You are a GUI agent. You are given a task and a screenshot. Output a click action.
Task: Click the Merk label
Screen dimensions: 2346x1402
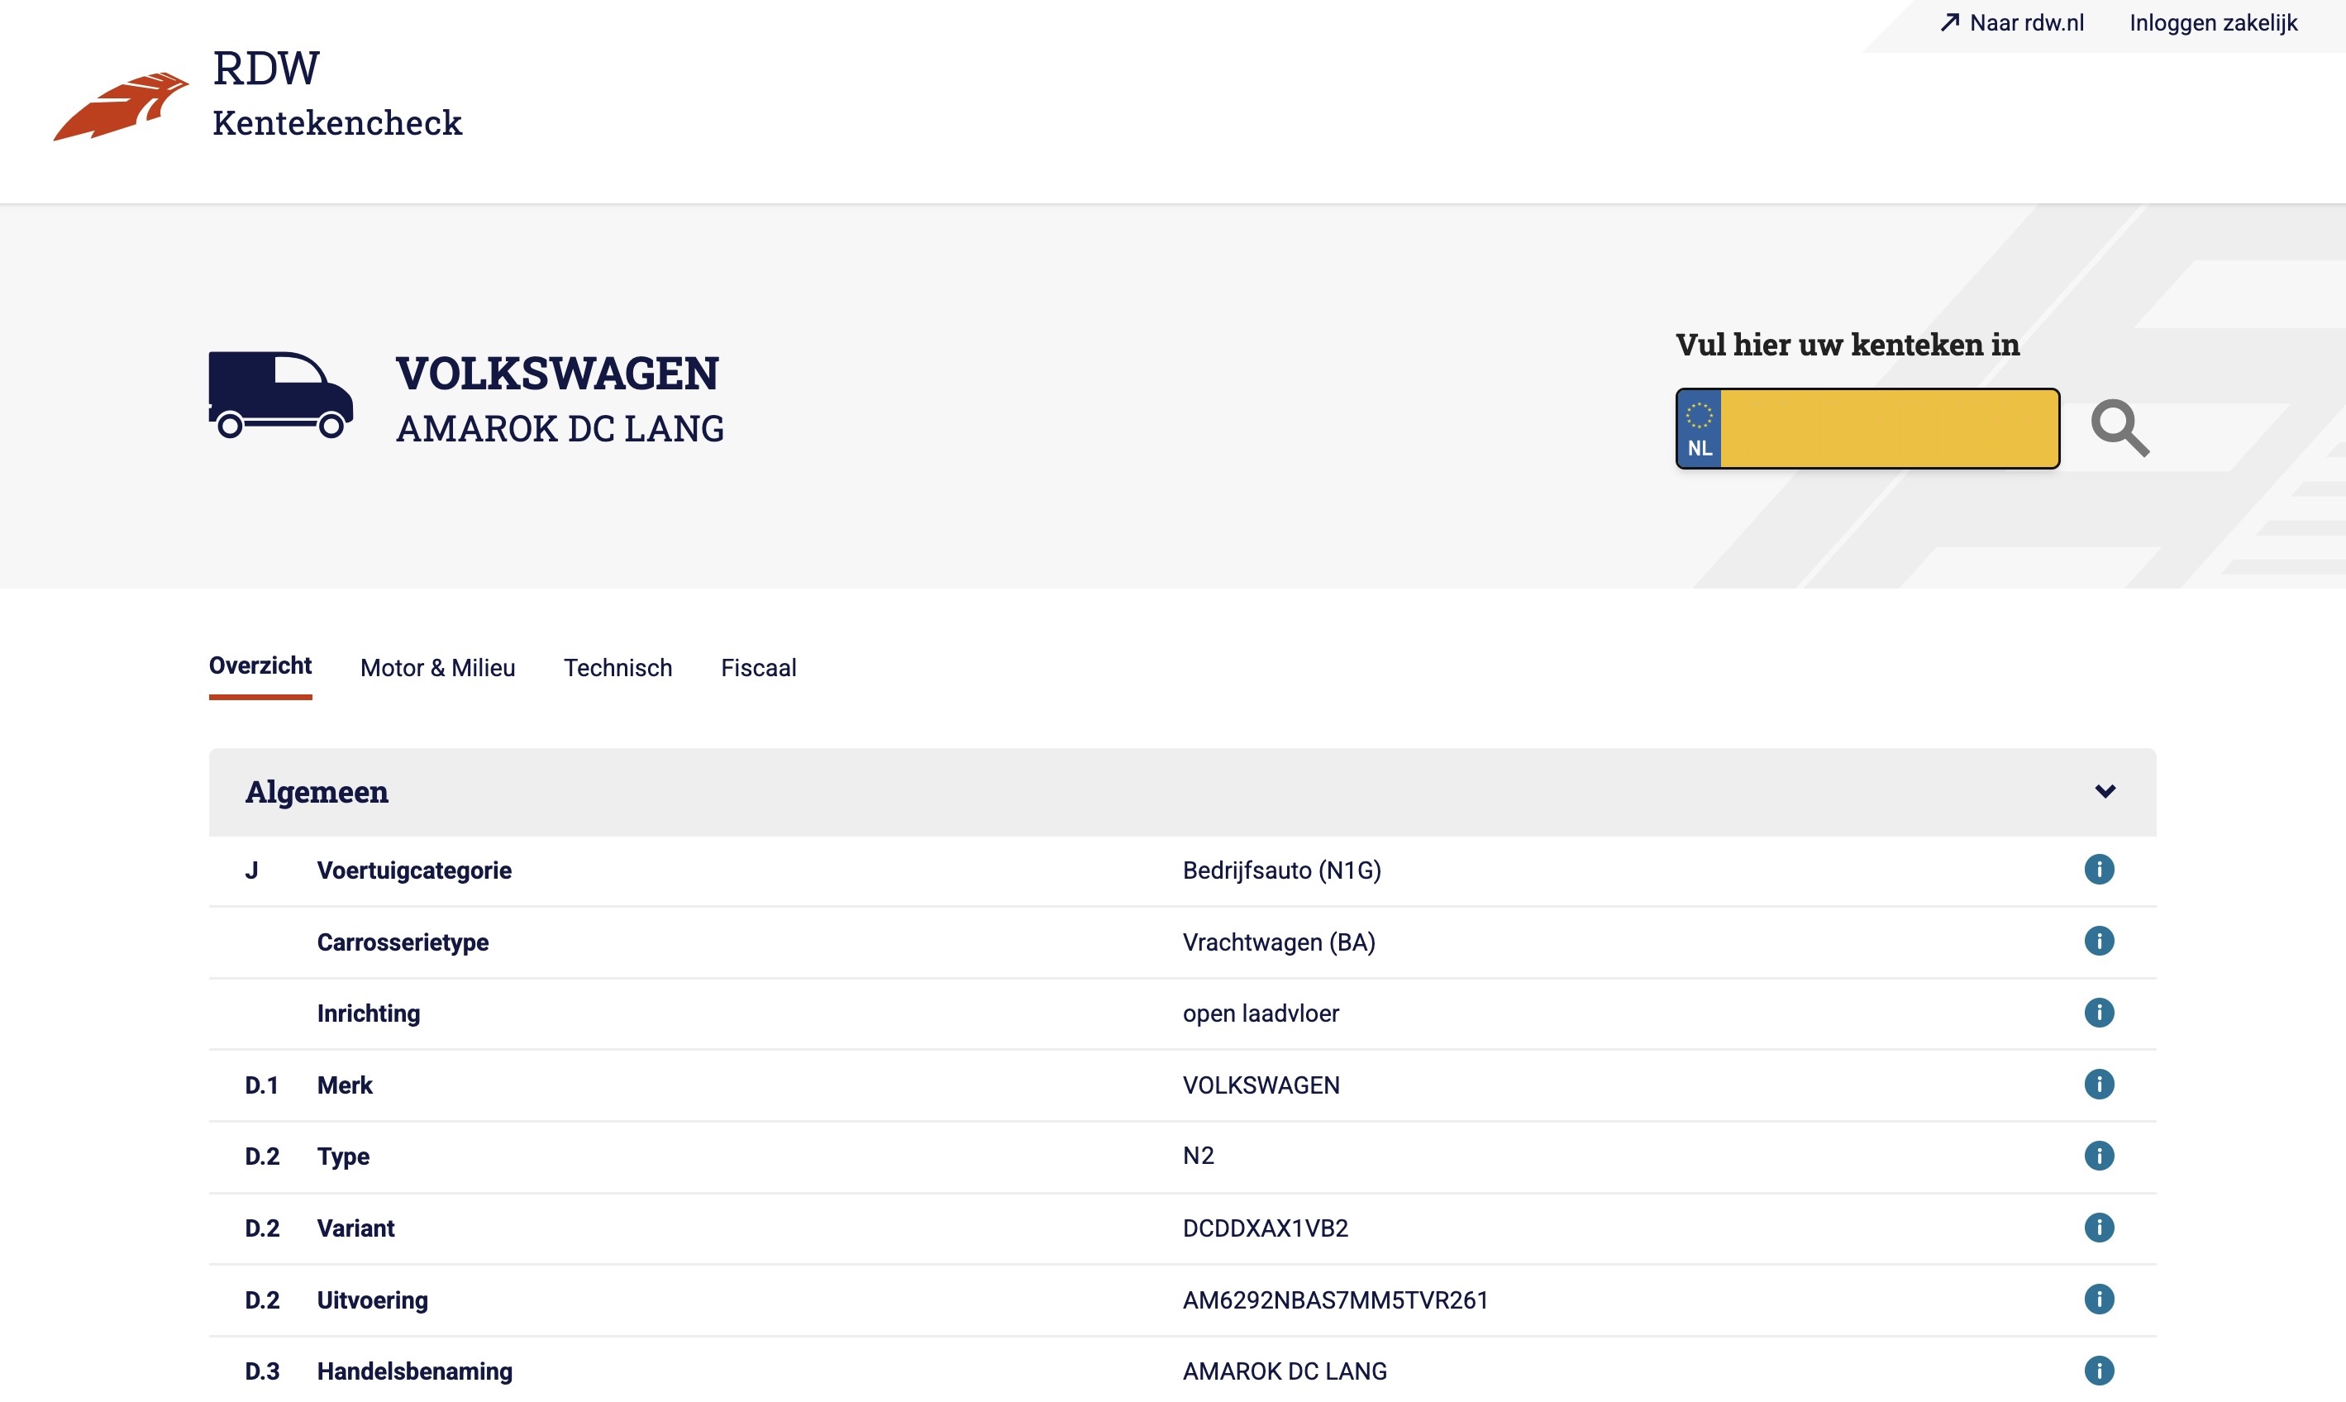coord(345,1085)
